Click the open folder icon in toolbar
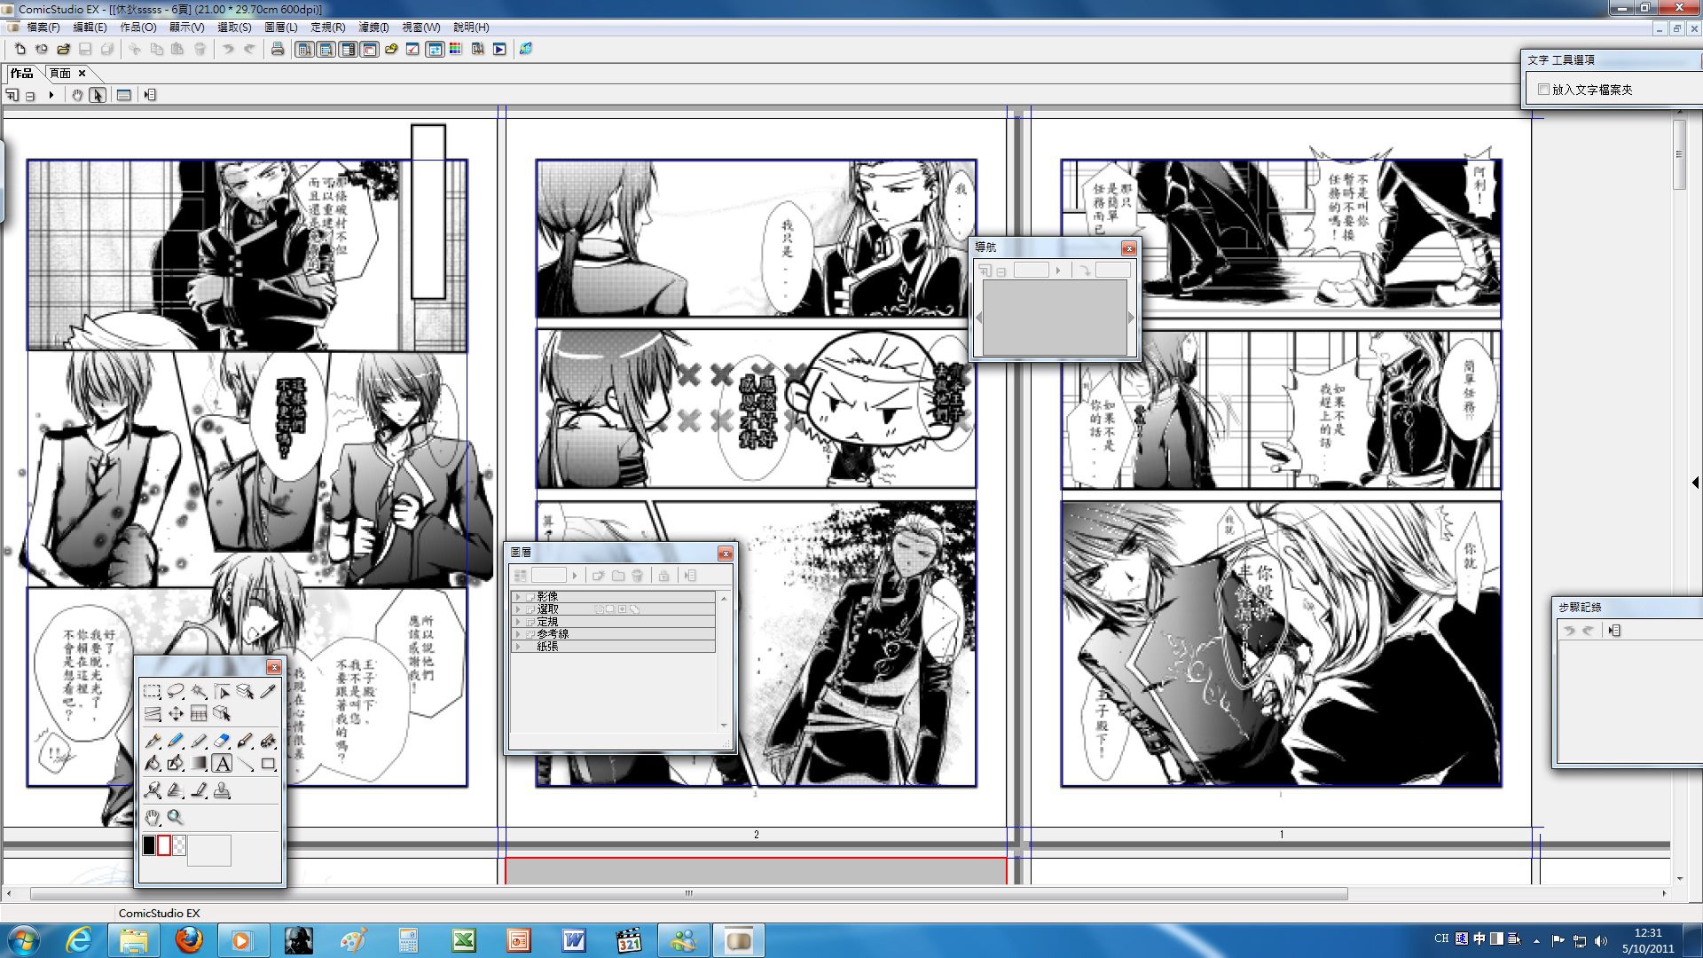1703x958 pixels. (63, 49)
